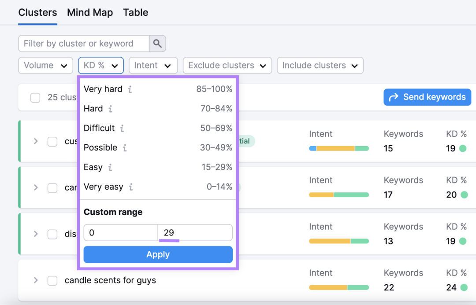
Task: Click the custom range maximum field showing 29
Action: click(x=195, y=232)
